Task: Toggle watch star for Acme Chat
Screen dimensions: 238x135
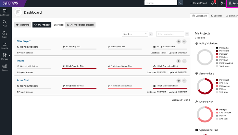Action: (x=179, y=81)
